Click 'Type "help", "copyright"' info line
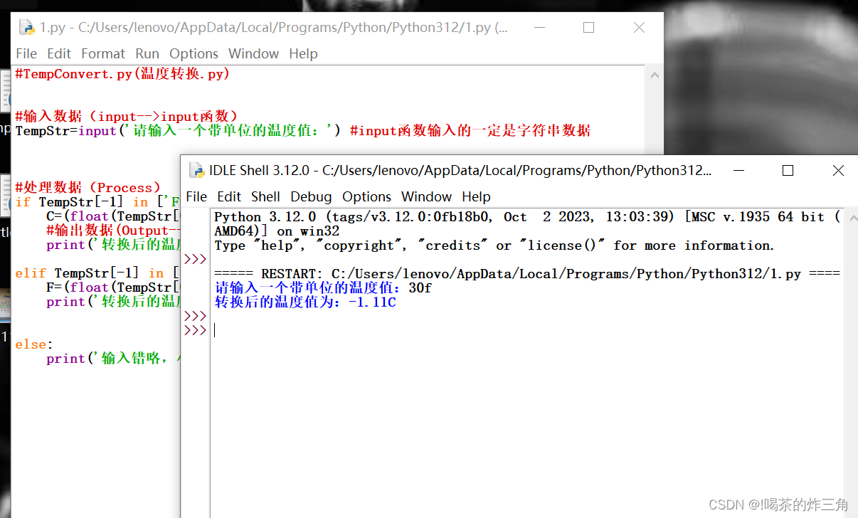 (494, 245)
